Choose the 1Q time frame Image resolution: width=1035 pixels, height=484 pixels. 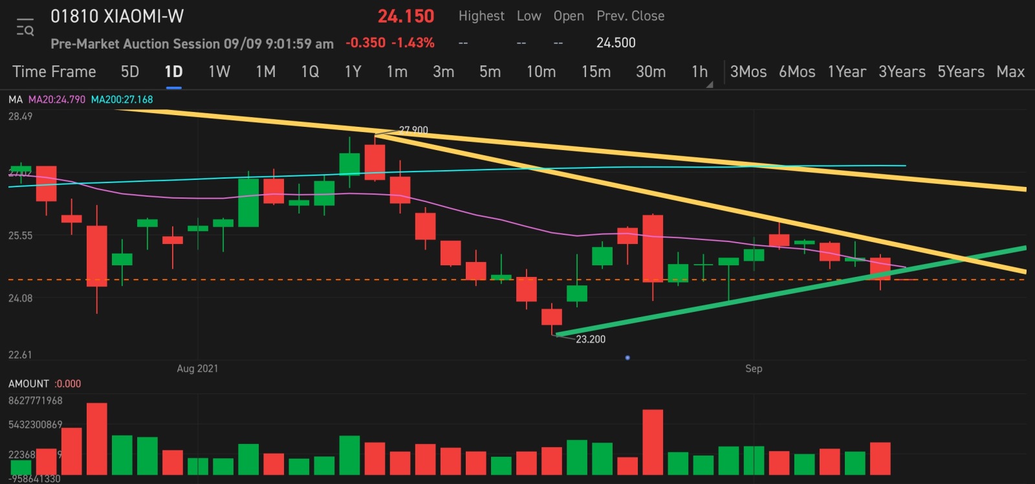310,72
